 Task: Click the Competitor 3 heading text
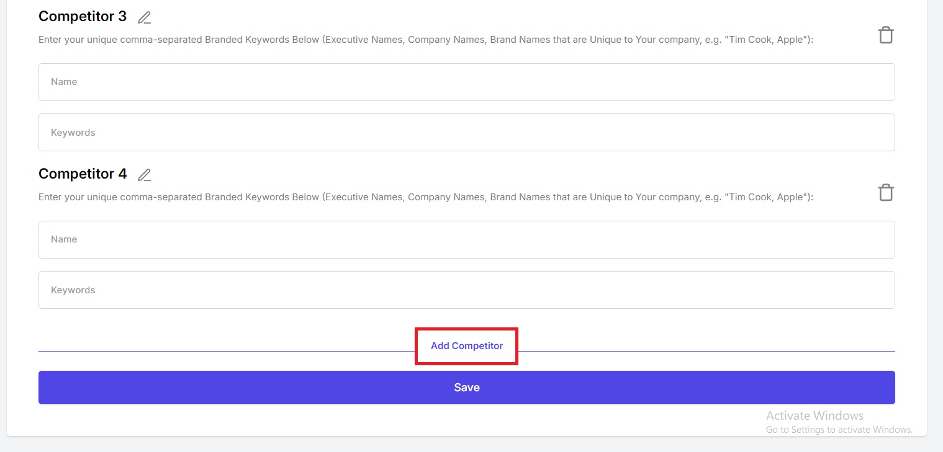(83, 17)
